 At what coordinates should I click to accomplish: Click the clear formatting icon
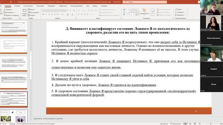pyautogui.click(x=74, y=10)
